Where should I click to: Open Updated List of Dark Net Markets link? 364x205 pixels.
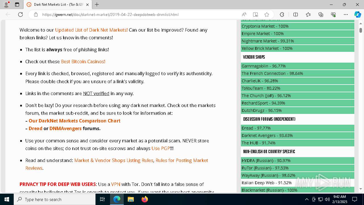91,30
